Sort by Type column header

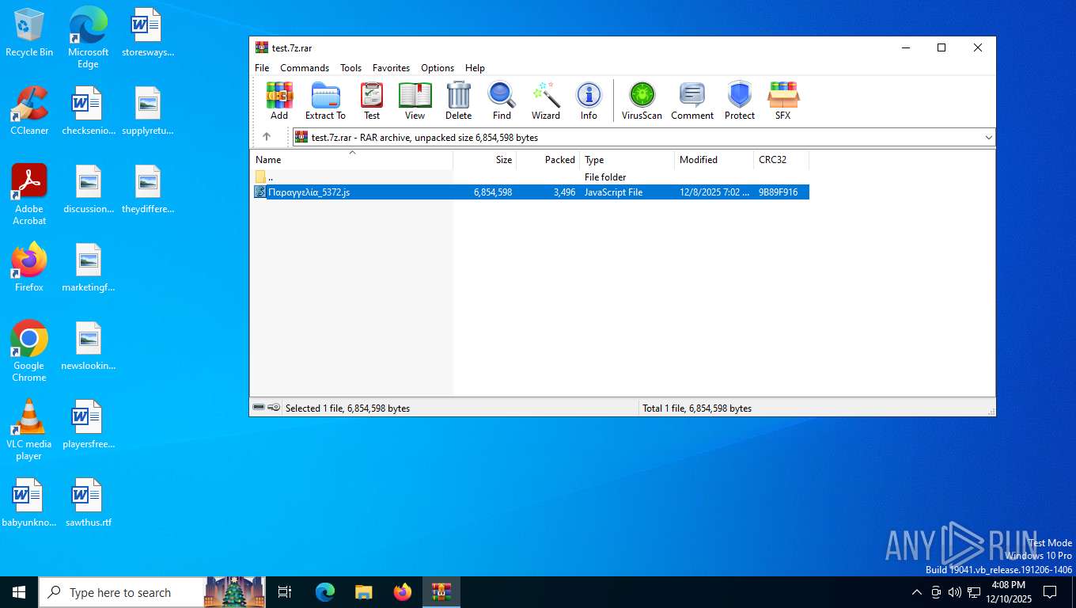[x=627, y=160]
